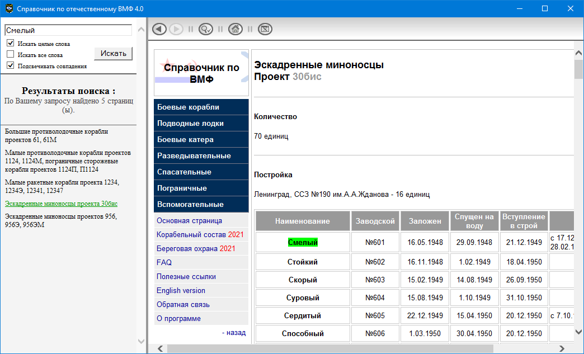Open the 'Пограничные' menu section
Viewport: 584px width, 354px height.
(x=201, y=188)
